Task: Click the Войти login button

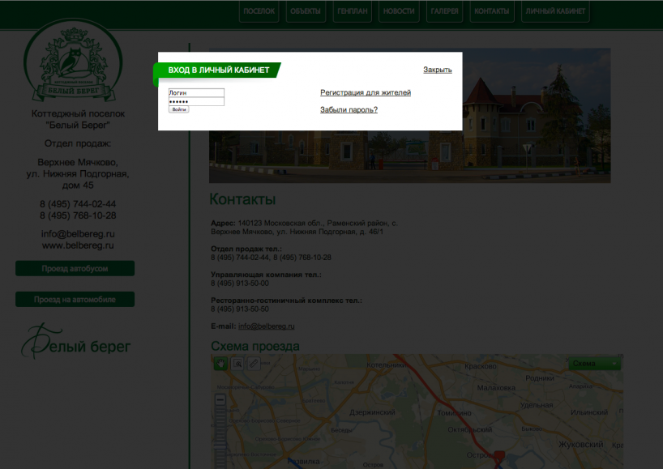Action: [x=179, y=109]
